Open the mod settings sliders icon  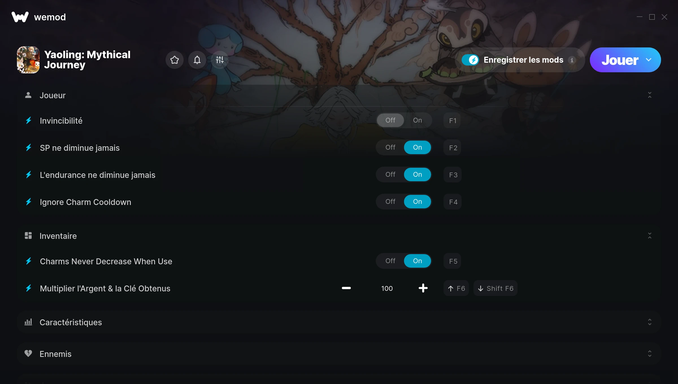click(220, 60)
